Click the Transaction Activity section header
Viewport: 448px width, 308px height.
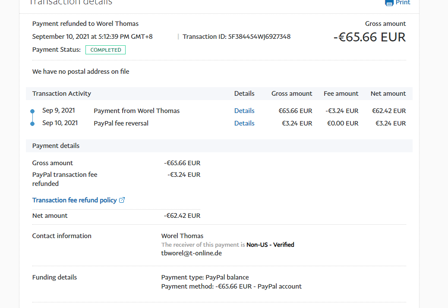(62, 94)
